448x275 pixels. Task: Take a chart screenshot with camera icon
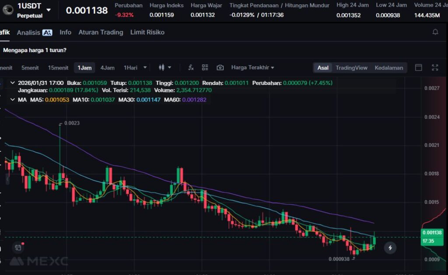coord(220,67)
